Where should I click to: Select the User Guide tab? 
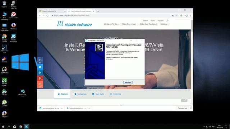[98, 94]
